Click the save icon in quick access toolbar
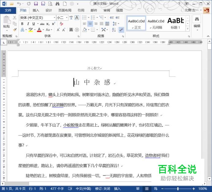212x192 pixels. (x=36, y=4)
